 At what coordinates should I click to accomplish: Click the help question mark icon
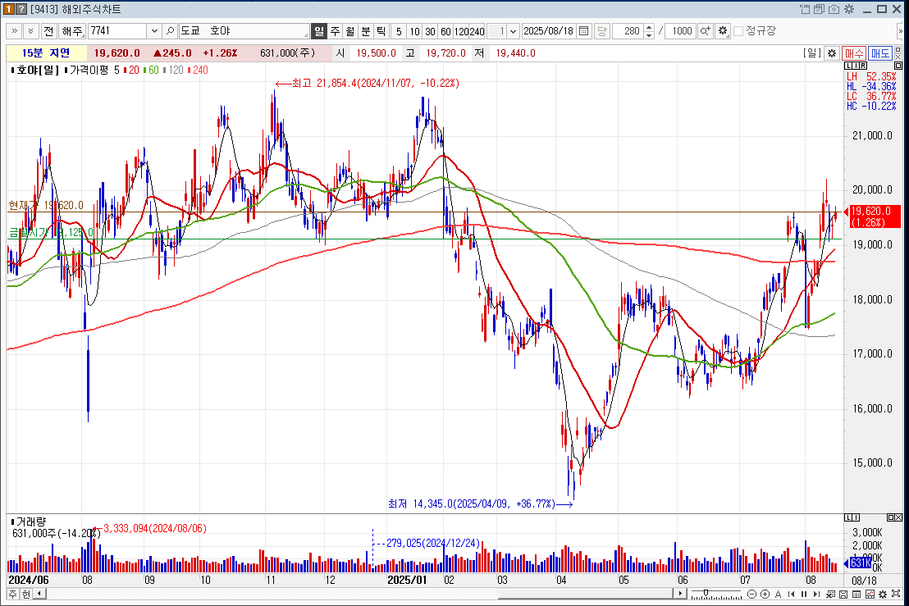coord(21,9)
